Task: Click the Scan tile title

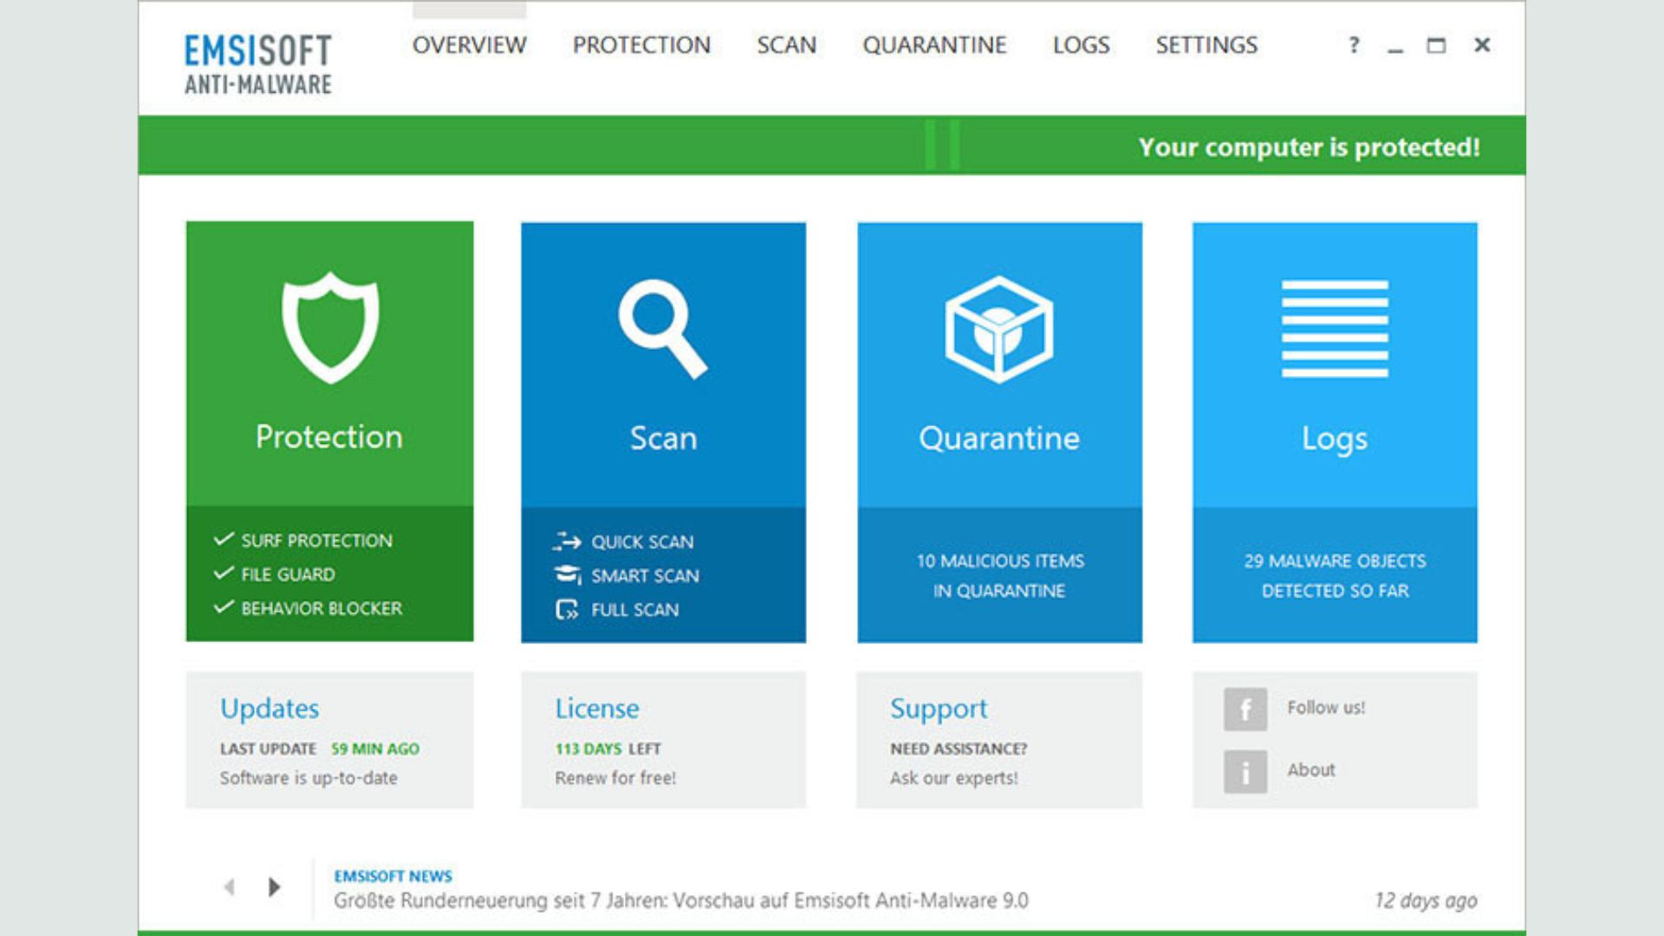Action: (663, 439)
